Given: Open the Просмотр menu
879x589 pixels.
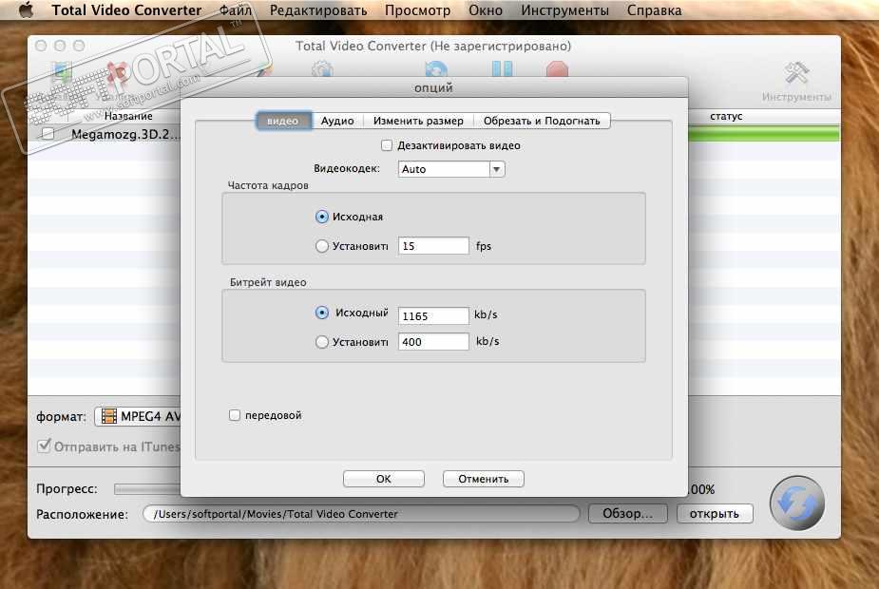Looking at the screenshot, I should point(417,10).
